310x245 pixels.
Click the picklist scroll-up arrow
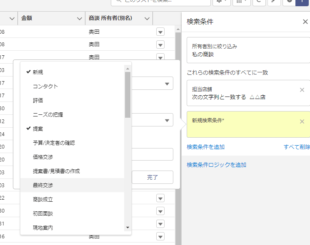pos(128,69)
